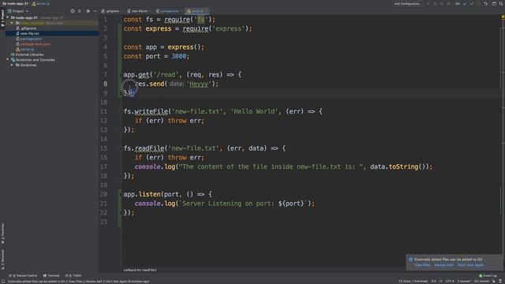
Task: Open the Structure side tab
Action: 2,260
